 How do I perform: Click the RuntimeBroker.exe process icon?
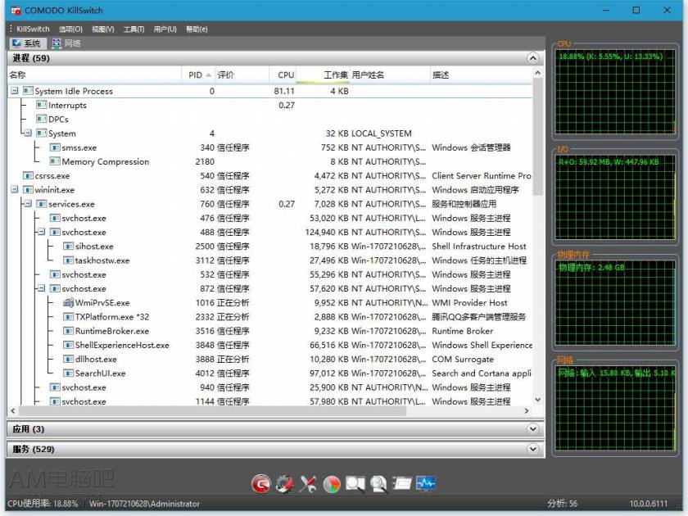pos(68,331)
